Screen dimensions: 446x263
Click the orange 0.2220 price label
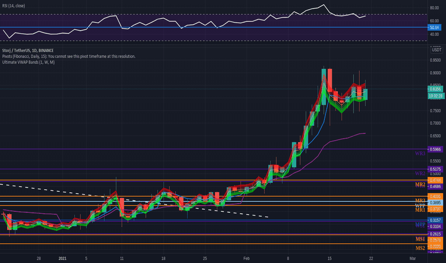(435, 247)
